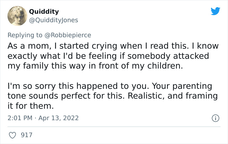This screenshot has height=144, width=228.
Task: Click the divider line above the likes
Action: pyautogui.click(x=114, y=126)
